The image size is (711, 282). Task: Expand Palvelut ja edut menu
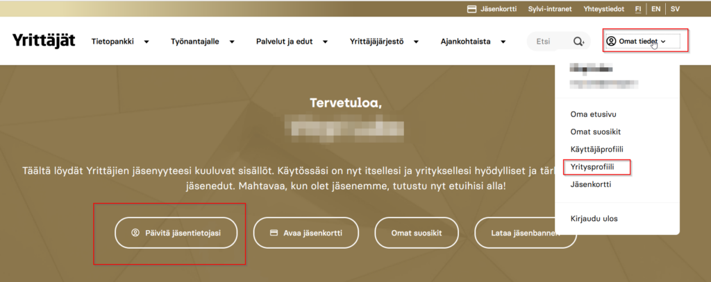point(292,42)
